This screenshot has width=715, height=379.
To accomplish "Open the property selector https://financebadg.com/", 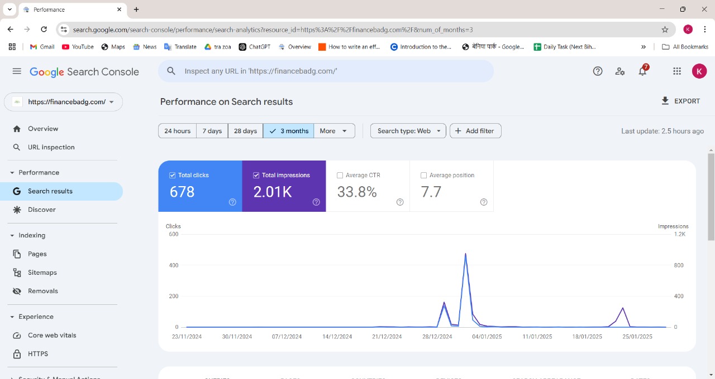I will [x=63, y=102].
